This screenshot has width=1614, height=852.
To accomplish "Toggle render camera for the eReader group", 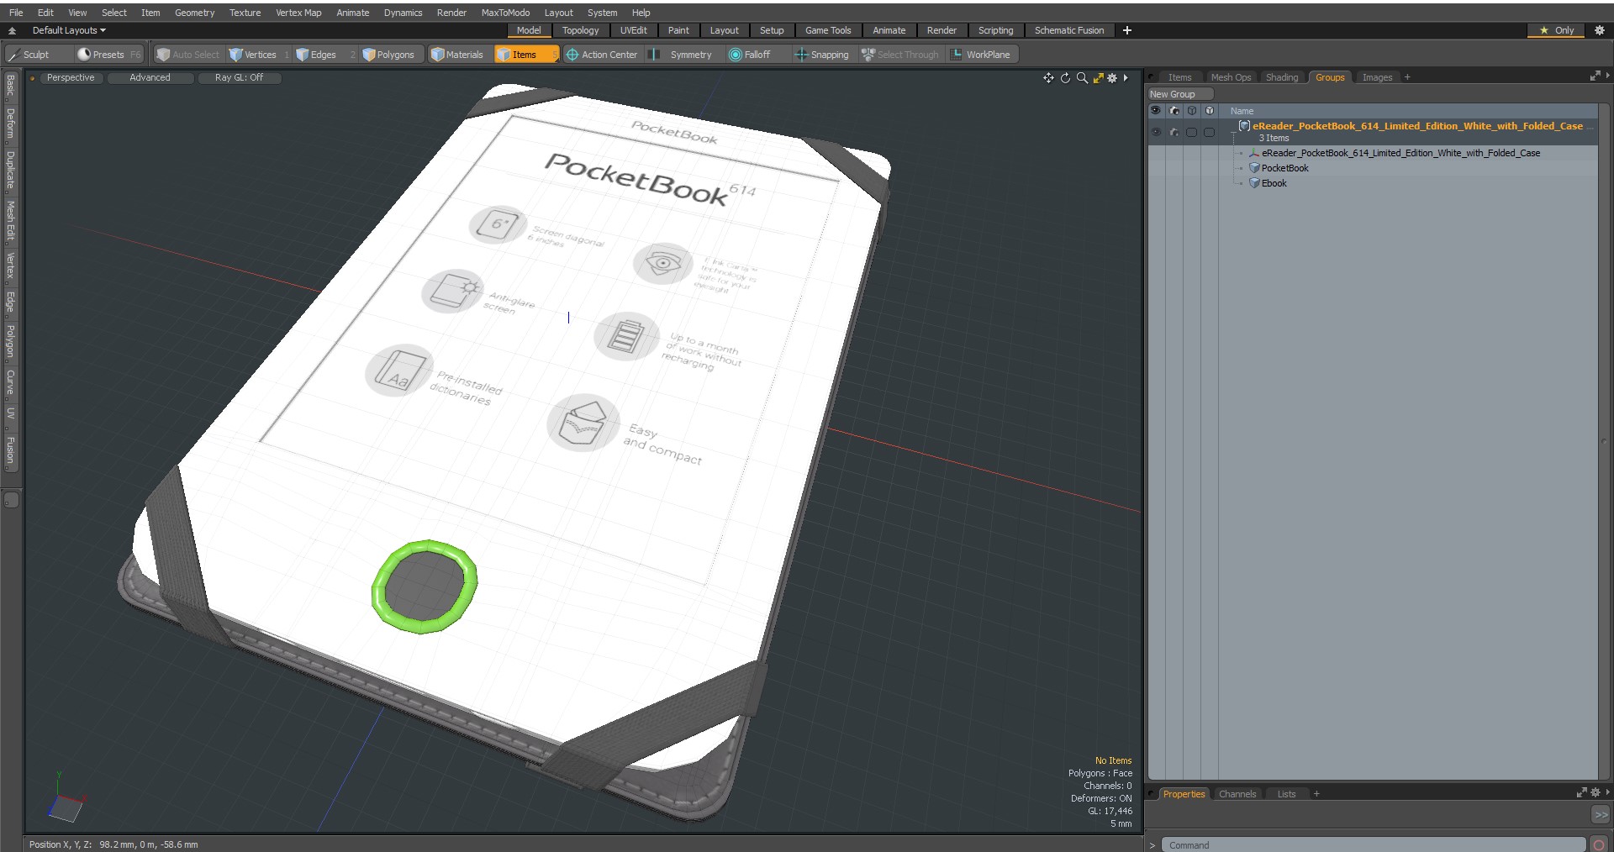I will (1174, 132).
